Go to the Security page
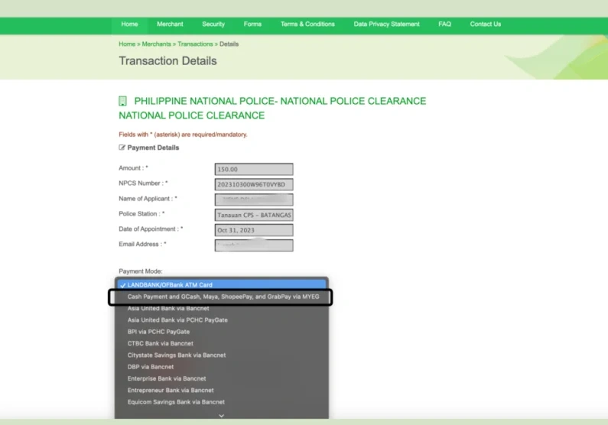The image size is (608, 425). [213, 24]
